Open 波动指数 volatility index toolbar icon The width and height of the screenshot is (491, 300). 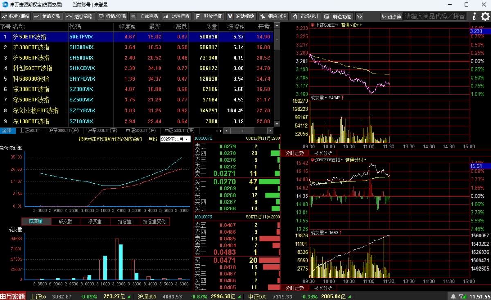(241, 16)
